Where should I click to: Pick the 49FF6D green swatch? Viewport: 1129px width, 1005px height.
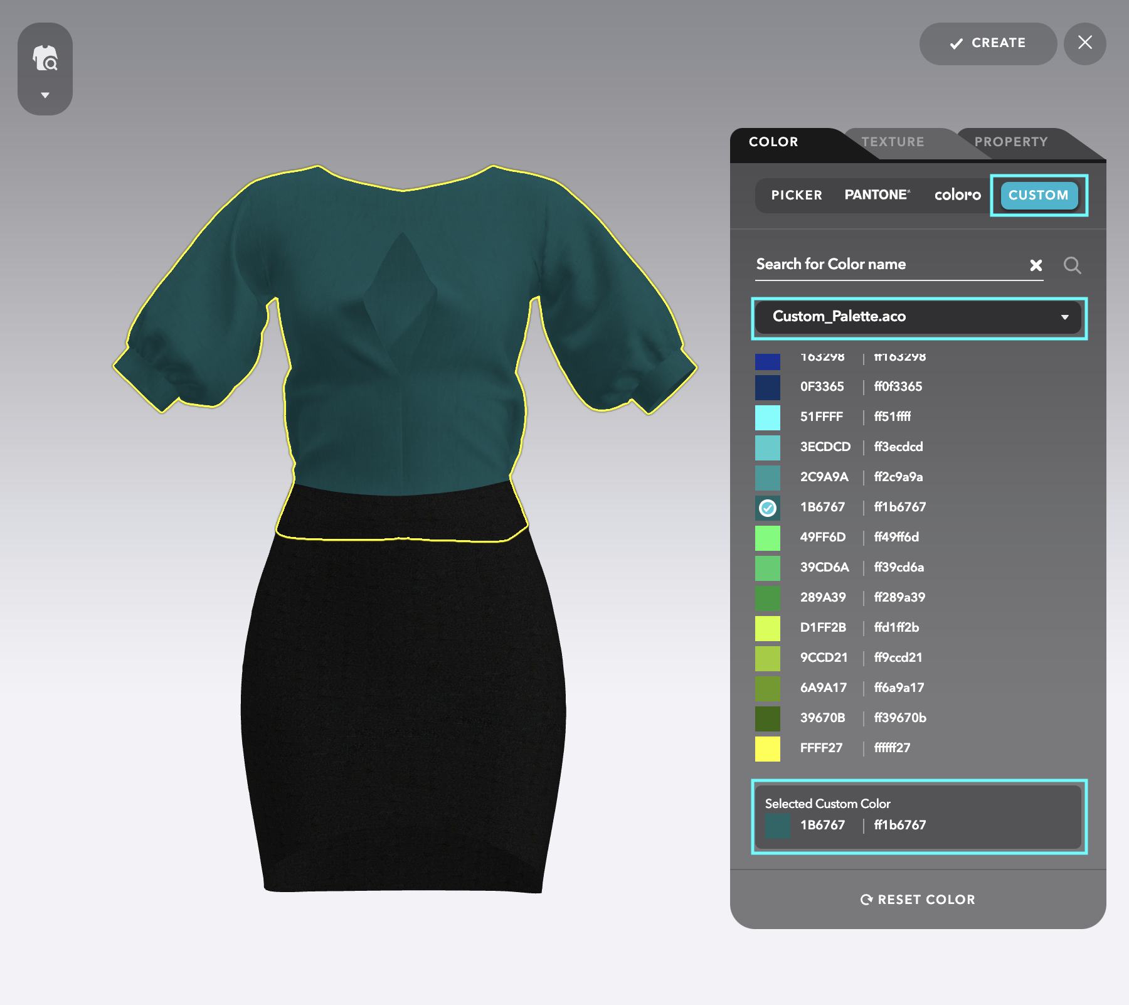(x=768, y=538)
